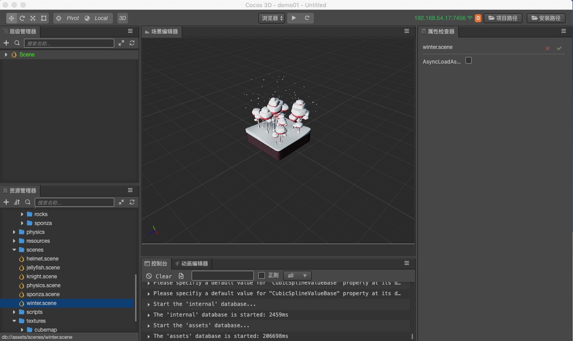
Task: Click the refresh preview icon in toolbar
Action: coord(307,18)
